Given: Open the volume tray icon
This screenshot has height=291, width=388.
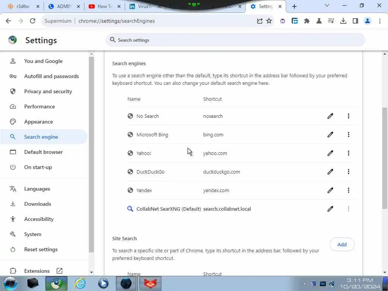Looking at the screenshot, I should click(332, 284).
